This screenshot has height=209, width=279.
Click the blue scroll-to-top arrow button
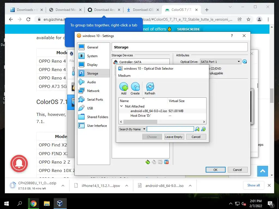tap(262, 171)
